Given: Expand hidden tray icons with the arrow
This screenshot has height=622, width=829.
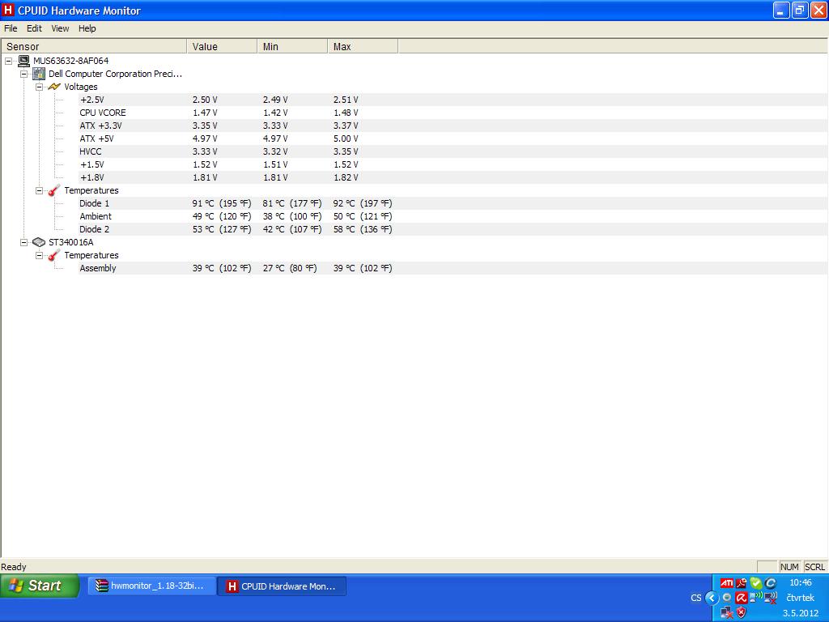Looking at the screenshot, I should pos(712,598).
